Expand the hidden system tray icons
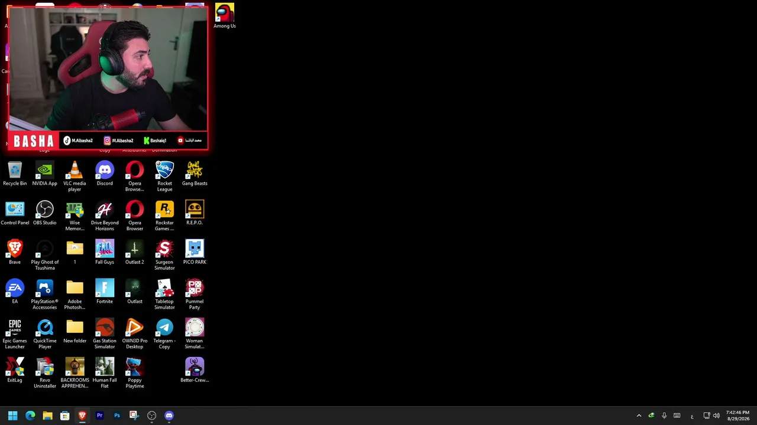Viewport: 757px width, 425px height. pyautogui.click(x=639, y=416)
